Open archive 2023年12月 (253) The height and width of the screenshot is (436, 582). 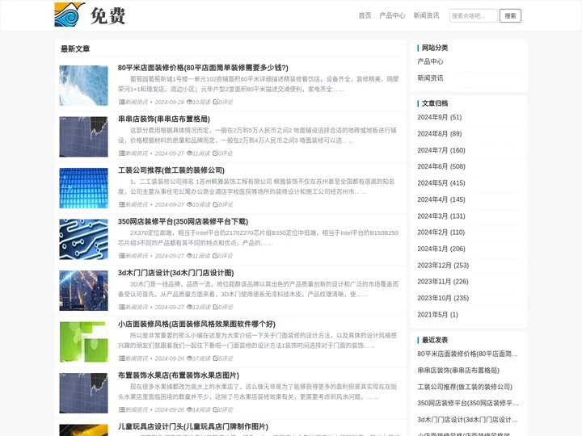point(443,265)
